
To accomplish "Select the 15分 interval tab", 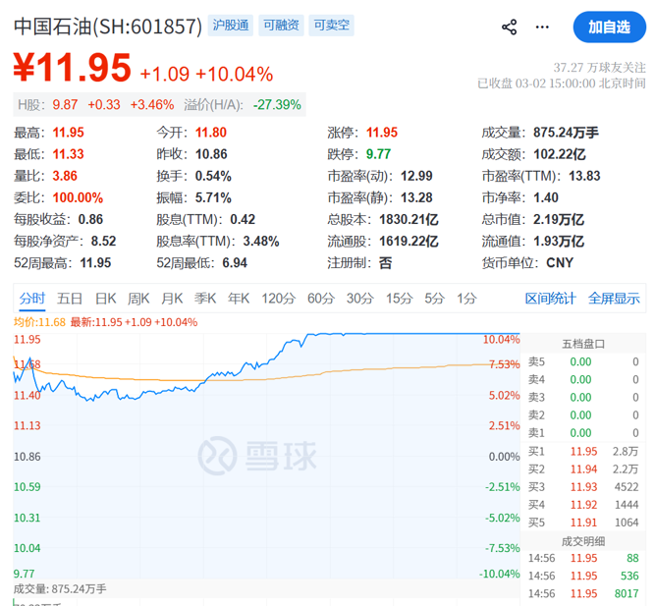I will click(x=399, y=299).
